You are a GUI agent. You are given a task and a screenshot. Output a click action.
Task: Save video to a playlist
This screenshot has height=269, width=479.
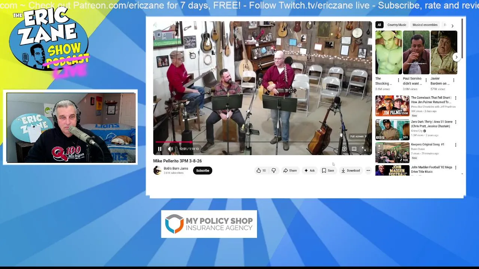[328, 170]
